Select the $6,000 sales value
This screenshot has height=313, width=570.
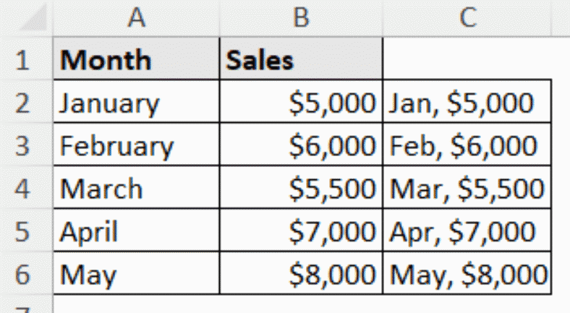tap(301, 146)
